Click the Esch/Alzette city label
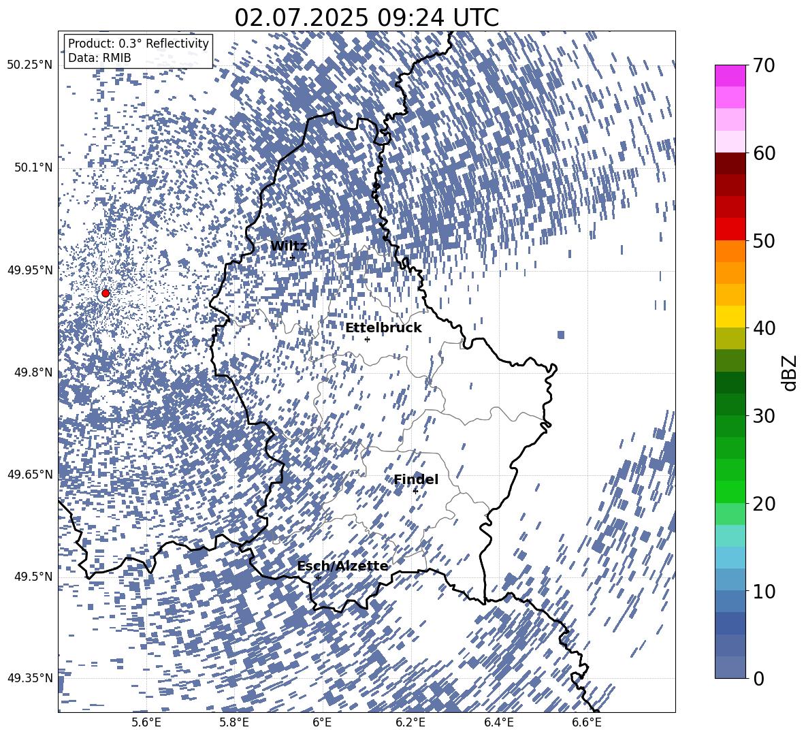This screenshot has height=736, width=806. [342, 566]
